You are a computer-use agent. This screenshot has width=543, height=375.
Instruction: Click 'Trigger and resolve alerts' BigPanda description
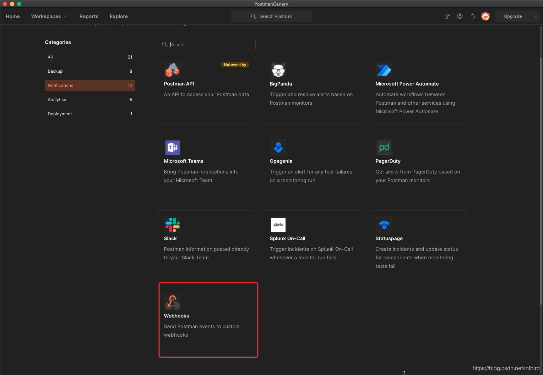[311, 99]
